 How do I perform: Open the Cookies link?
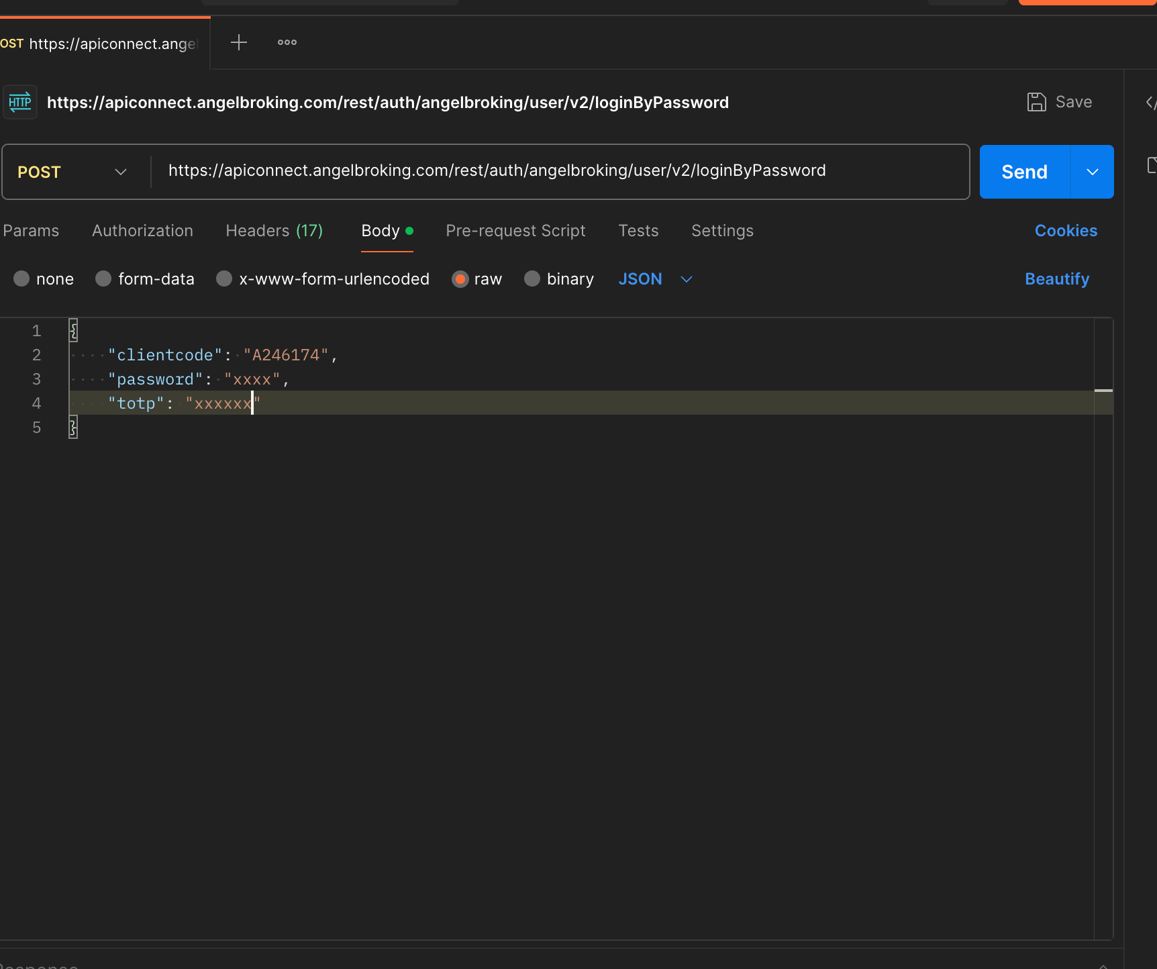[x=1066, y=231]
